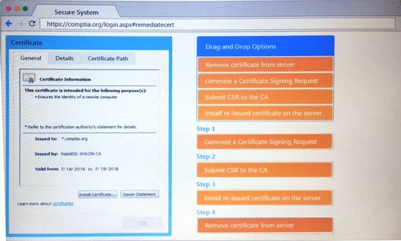Select the Secure System browser tab
Viewport: 401px width, 241px height.
[x=76, y=12]
